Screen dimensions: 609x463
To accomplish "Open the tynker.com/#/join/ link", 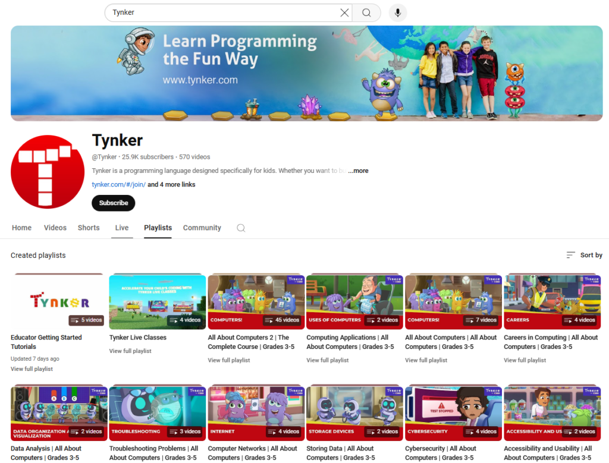I will (x=119, y=185).
